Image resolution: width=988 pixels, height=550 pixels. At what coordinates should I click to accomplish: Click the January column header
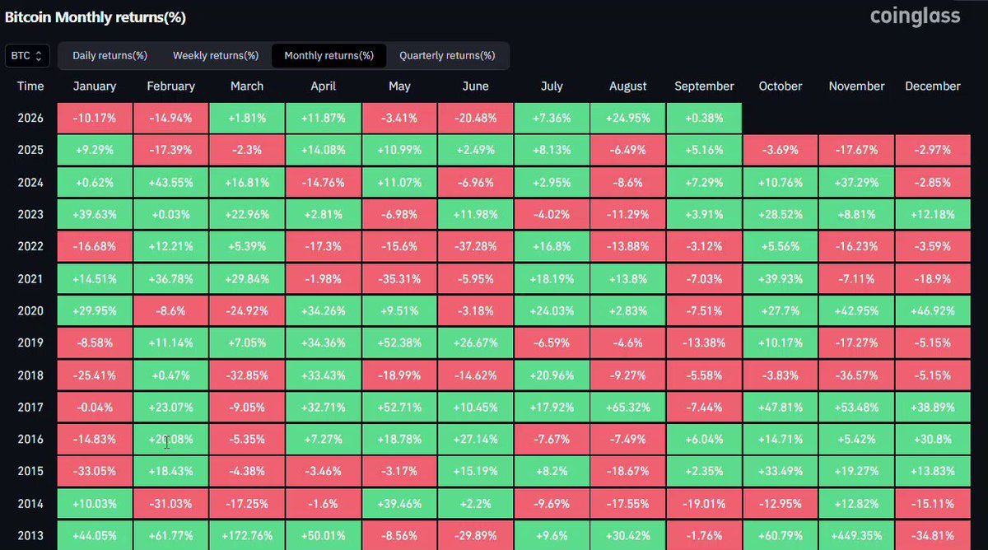click(x=95, y=86)
